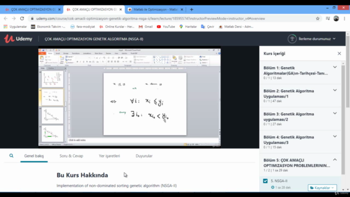Open the Chrome profile avatar
The width and height of the screenshot is (350, 197).
coord(336,19)
